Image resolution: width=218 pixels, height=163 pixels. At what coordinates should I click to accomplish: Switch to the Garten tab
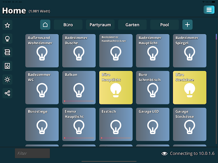pos(132,25)
